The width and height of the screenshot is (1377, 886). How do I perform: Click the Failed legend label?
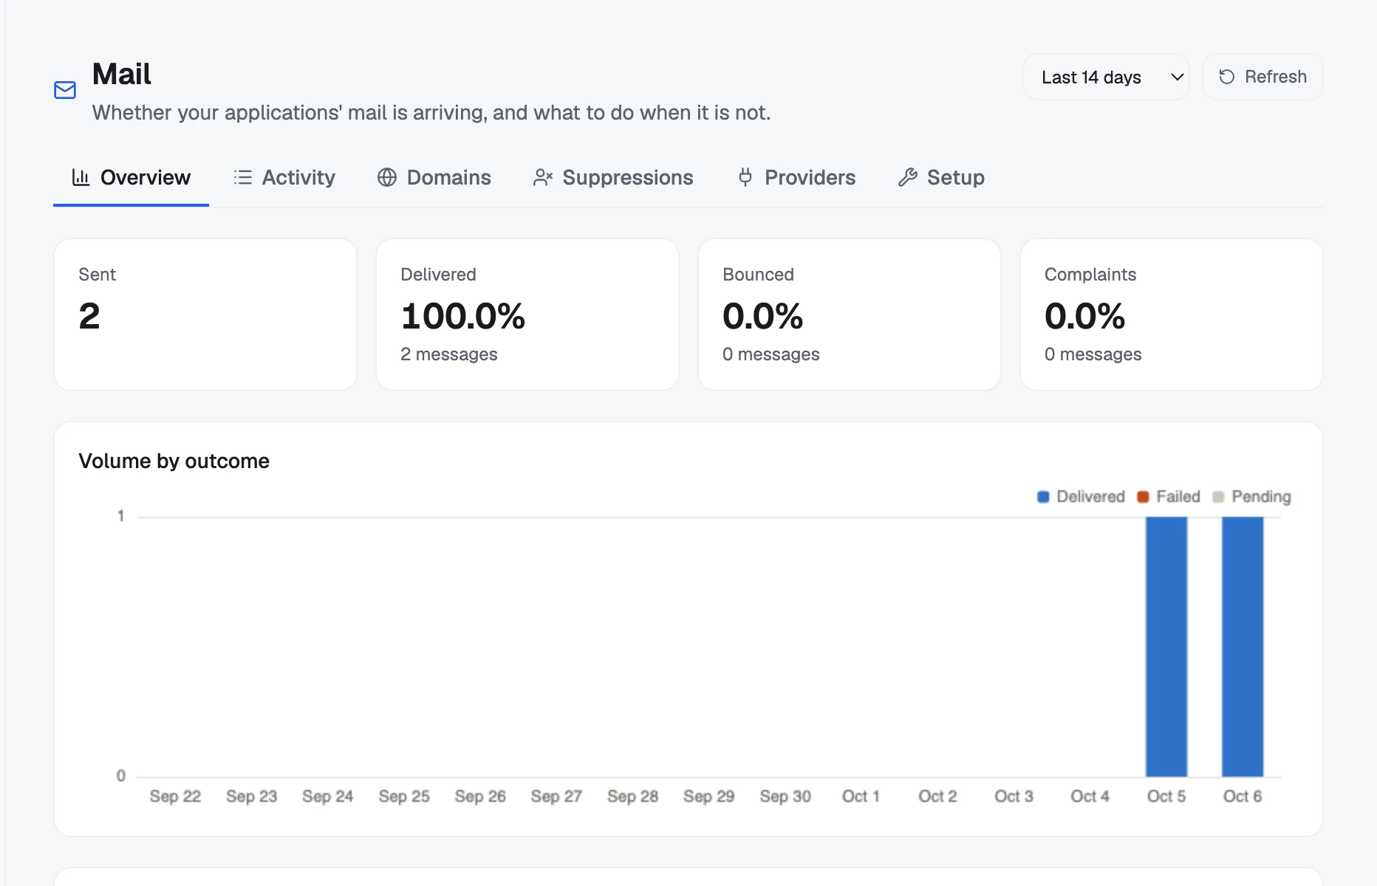pyautogui.click(x=1178, y=497)
